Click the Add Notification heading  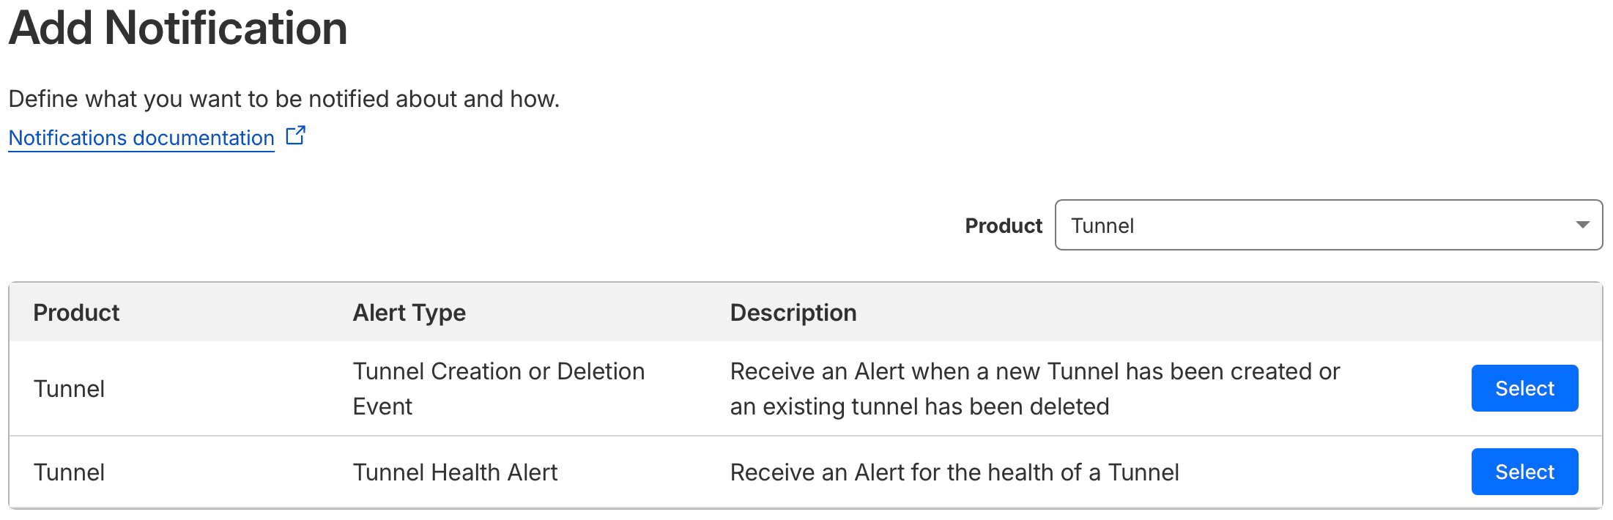click(178, 29)
